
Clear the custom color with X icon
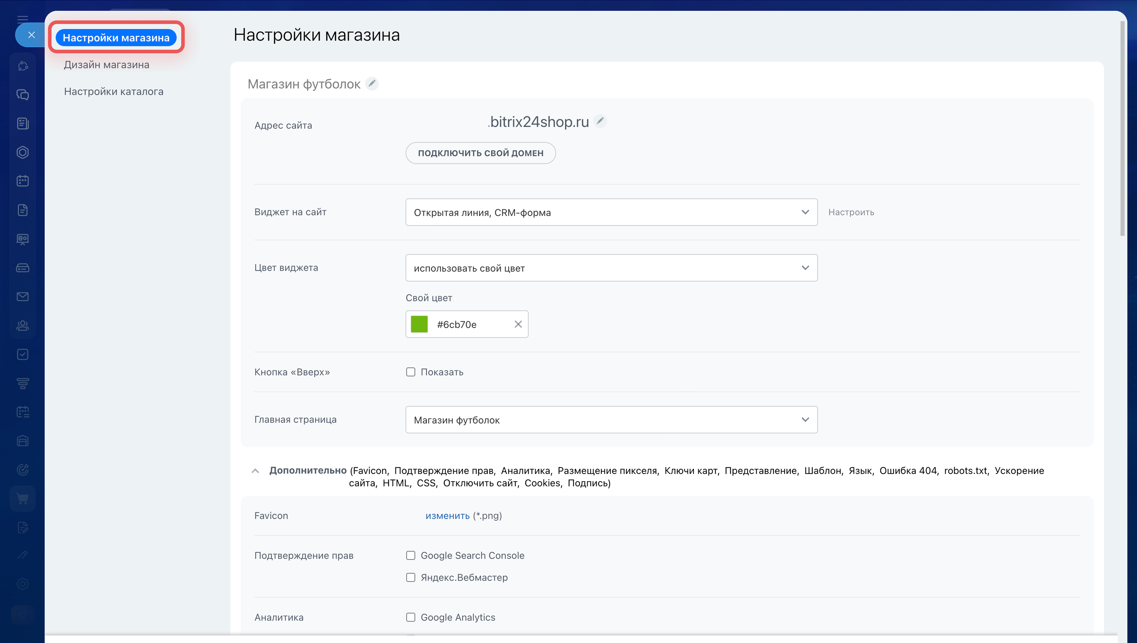point(518,324)
